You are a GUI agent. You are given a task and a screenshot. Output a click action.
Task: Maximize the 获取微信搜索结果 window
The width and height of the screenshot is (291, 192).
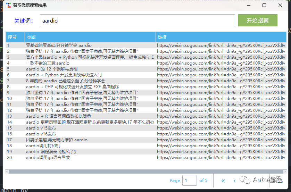tap(264, 5)
